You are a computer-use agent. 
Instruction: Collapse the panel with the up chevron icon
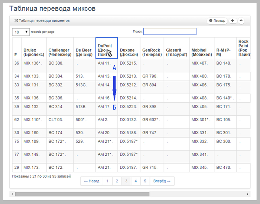tap(241, 21)
